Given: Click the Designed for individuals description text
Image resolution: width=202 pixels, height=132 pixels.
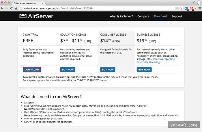Looking at the screenshot, I should click(x=116, y=51).
